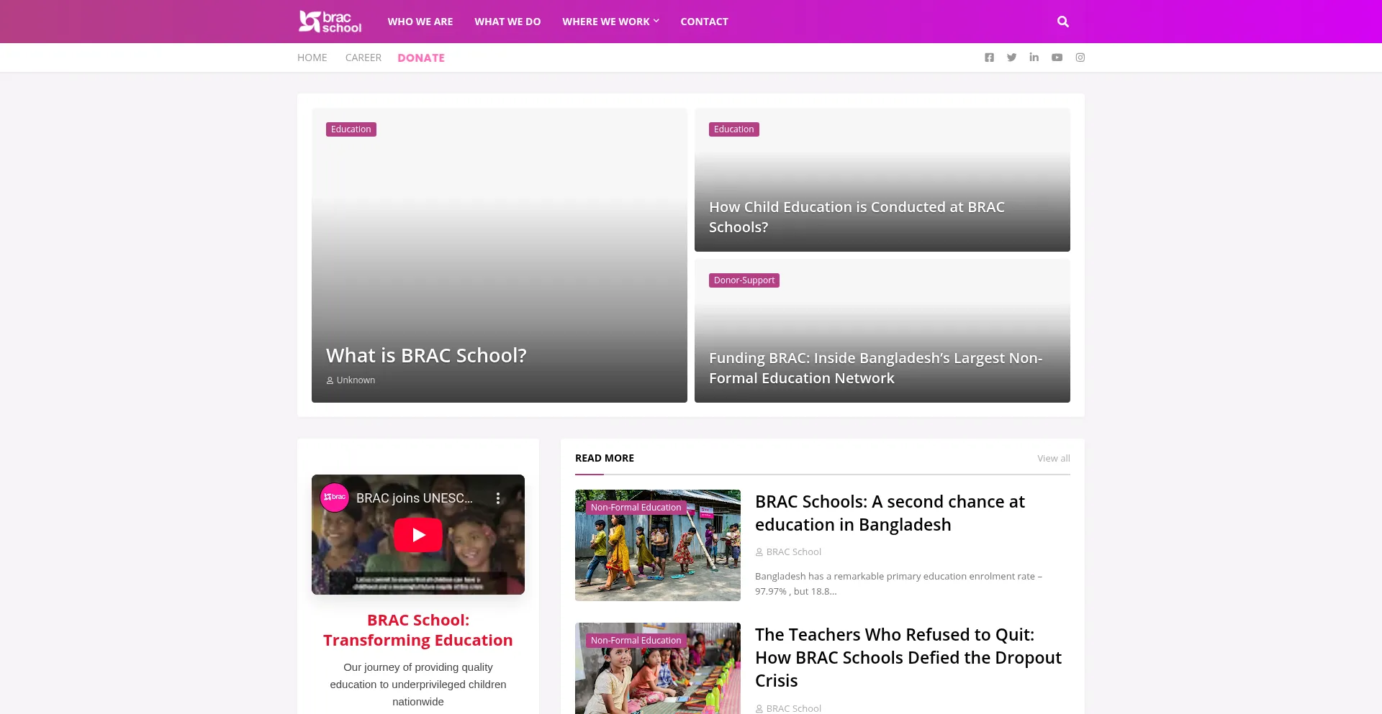1382x714 pixels.
Task: Open the Instagram social icon
Action: tap(1080, 58)
